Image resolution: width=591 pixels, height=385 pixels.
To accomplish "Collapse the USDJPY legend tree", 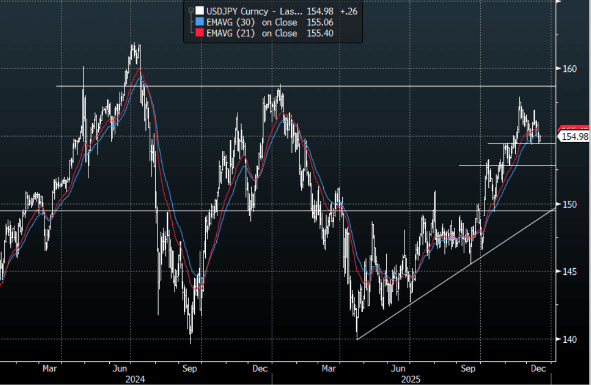I will 190,11.
